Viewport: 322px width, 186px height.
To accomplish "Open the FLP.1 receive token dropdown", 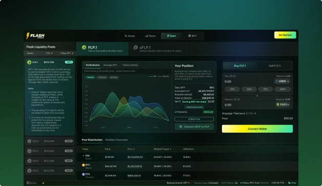I will pos(283,105).
